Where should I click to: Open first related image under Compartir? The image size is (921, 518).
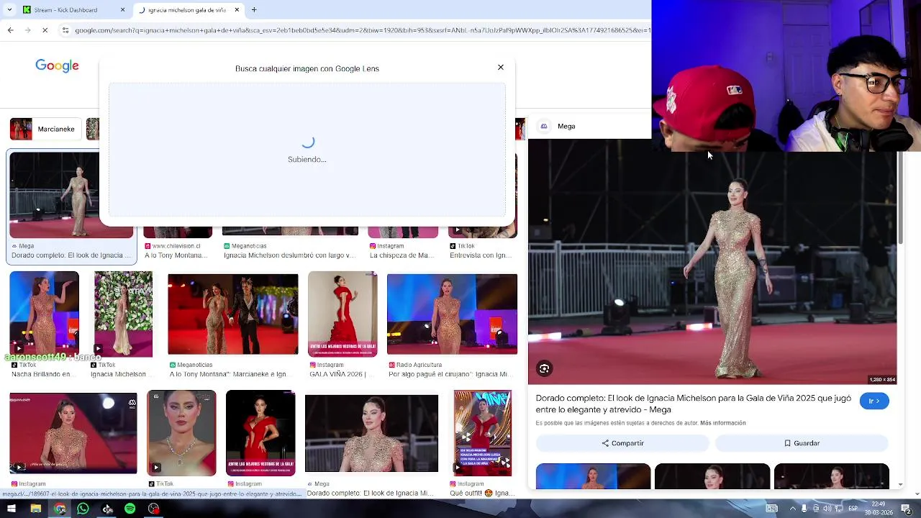(x=593, y=476)
